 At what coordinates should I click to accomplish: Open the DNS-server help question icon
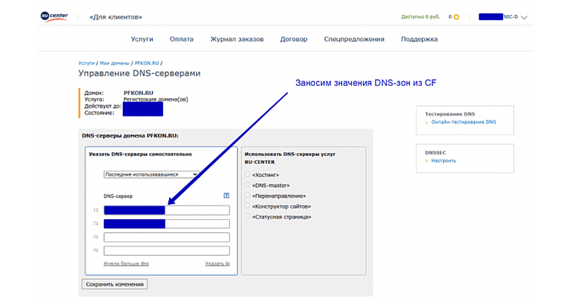coord(226,195)
